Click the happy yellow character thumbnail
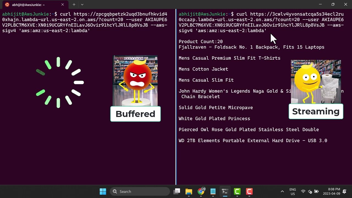352x198 pixels. [x=316, y=82]
